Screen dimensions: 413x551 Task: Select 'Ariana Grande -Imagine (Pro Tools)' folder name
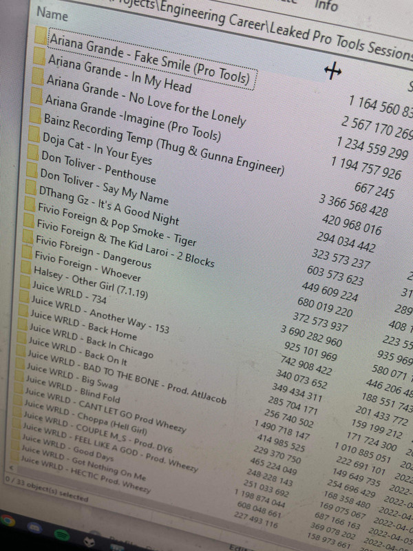coord(133,118)
